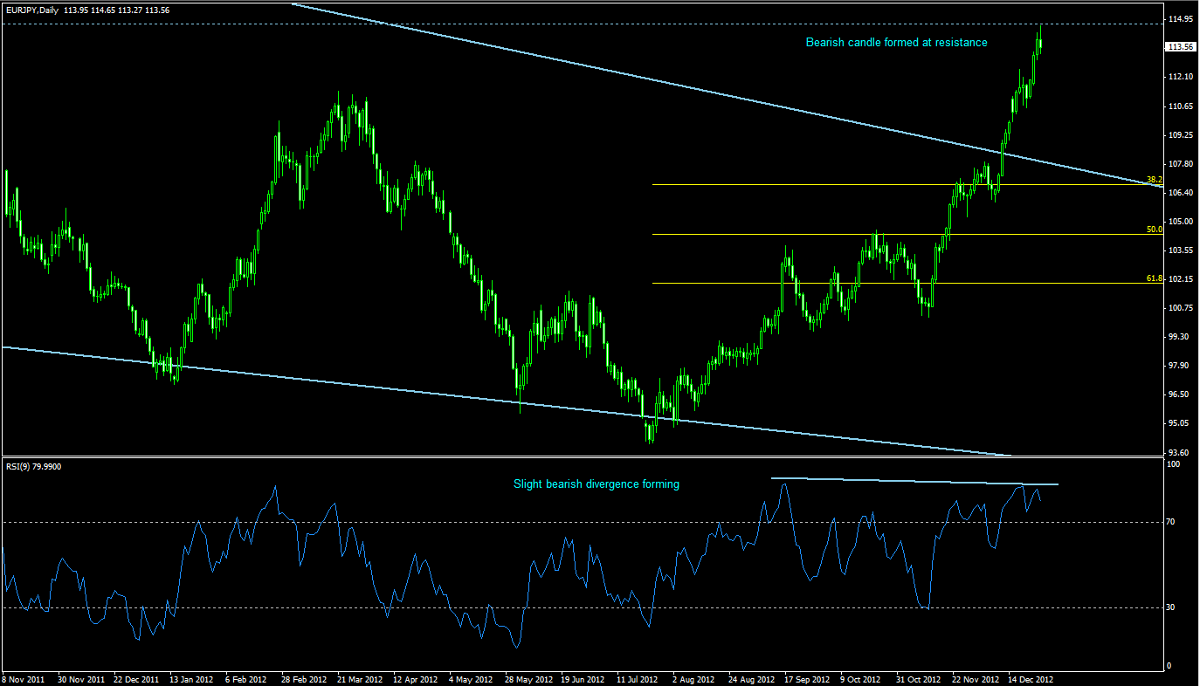
Task: Click the 106.40 price axis label
Action: pos(1181,193)
